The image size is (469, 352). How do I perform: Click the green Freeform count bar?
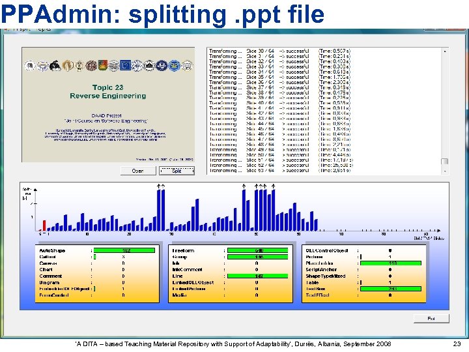[257, 250]
